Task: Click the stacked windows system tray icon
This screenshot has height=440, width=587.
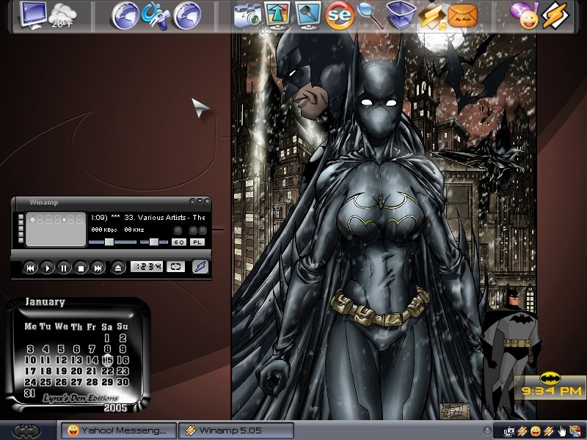Action: tap(508, 431)
